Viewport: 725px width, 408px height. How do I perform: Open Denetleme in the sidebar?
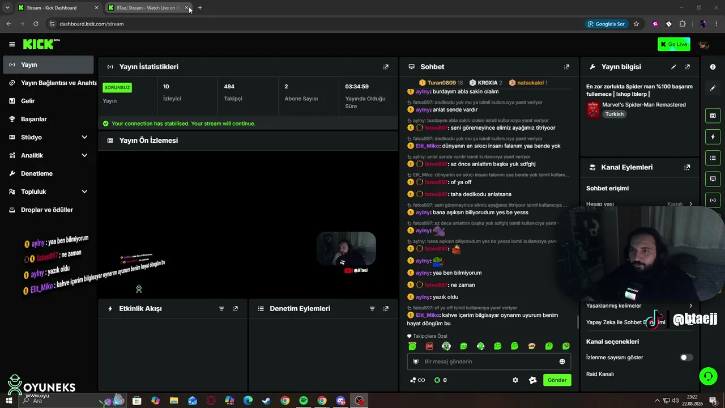click(x=48, y=173)
